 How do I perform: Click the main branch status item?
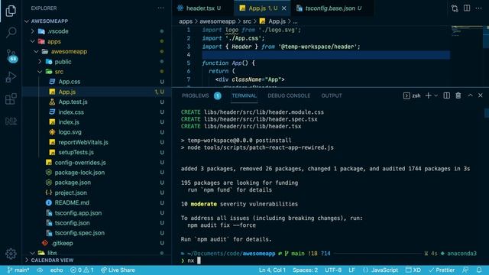(18, 270)
